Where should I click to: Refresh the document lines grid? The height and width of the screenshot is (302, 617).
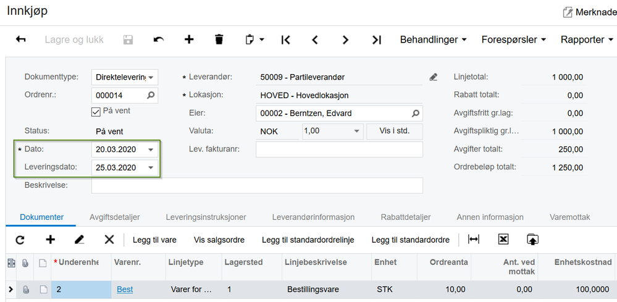click(20, 240)
